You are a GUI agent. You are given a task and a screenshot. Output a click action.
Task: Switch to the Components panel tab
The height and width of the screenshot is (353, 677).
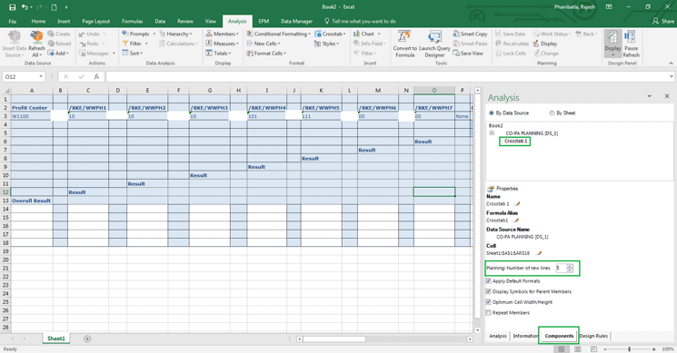559,336
